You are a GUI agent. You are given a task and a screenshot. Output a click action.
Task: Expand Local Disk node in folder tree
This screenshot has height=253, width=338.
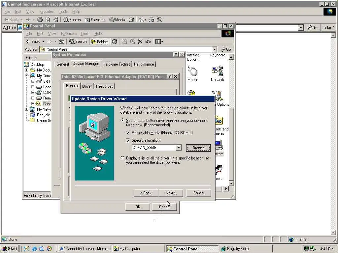pos(33,87)
